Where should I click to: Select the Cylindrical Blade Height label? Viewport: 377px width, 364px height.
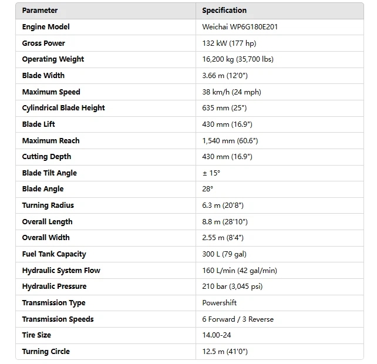pyautogui.click(x=63, y=108)
